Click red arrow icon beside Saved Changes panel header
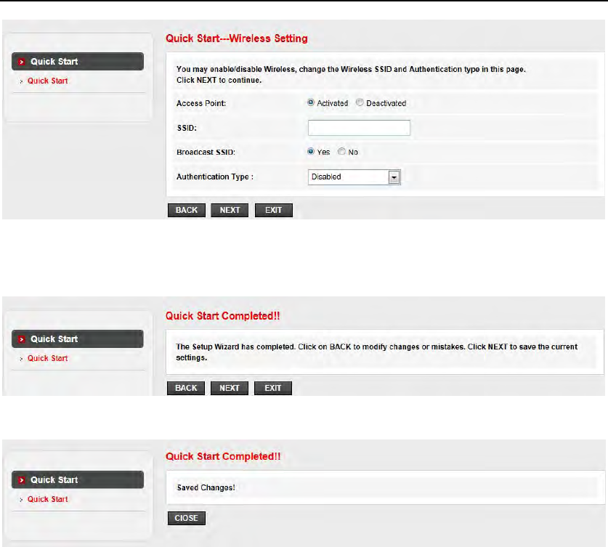The image size is (608, 547). (x=22, y=480)
